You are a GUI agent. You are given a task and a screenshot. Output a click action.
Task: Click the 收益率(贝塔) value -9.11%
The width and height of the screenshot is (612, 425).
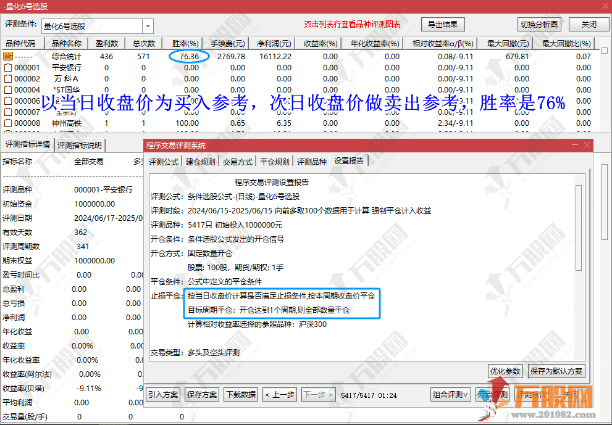tap(88, 389)
